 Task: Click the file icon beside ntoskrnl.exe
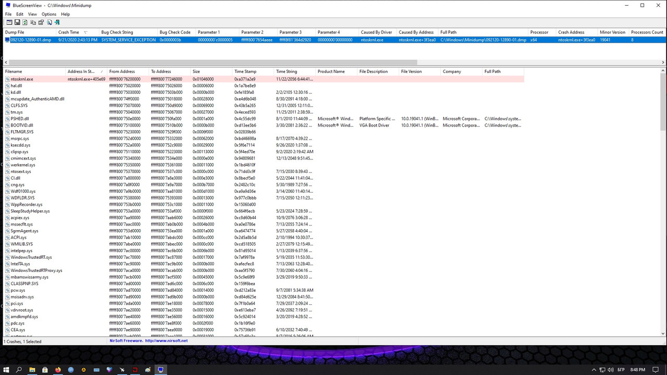click(8, 79)
